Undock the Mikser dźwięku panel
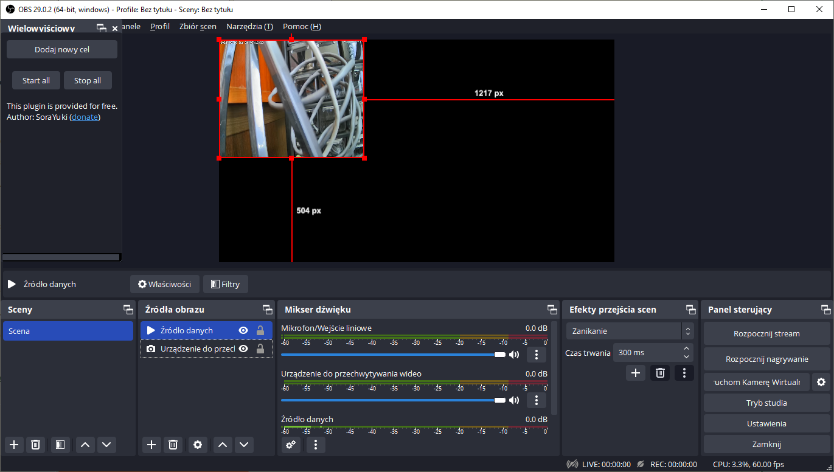The image size is (834, 472). (552, 310)
